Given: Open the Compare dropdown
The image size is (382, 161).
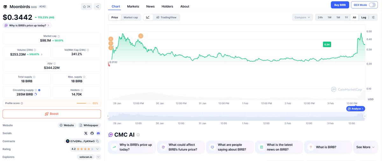Looking at the screenshot, I should click(x=302, y=17).
